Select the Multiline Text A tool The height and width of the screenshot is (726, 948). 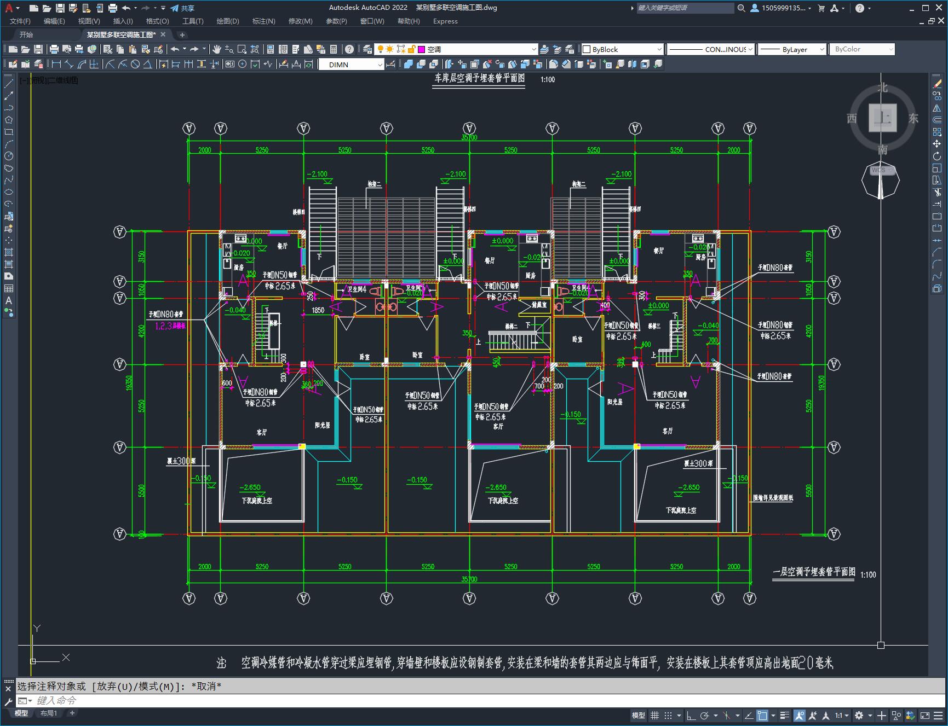tap(9, 300)
